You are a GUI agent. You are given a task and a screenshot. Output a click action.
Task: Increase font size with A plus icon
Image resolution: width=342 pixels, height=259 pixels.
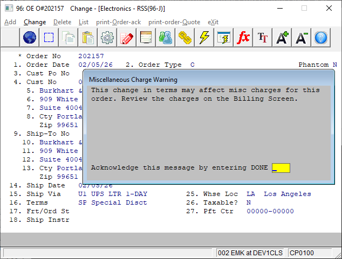pos(282,38)
